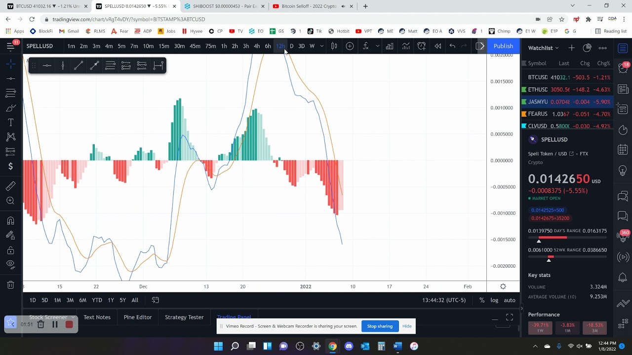Screen dimensions: 632x355
Task: Add a symbol to the watchlist
Action: point(571,48)
